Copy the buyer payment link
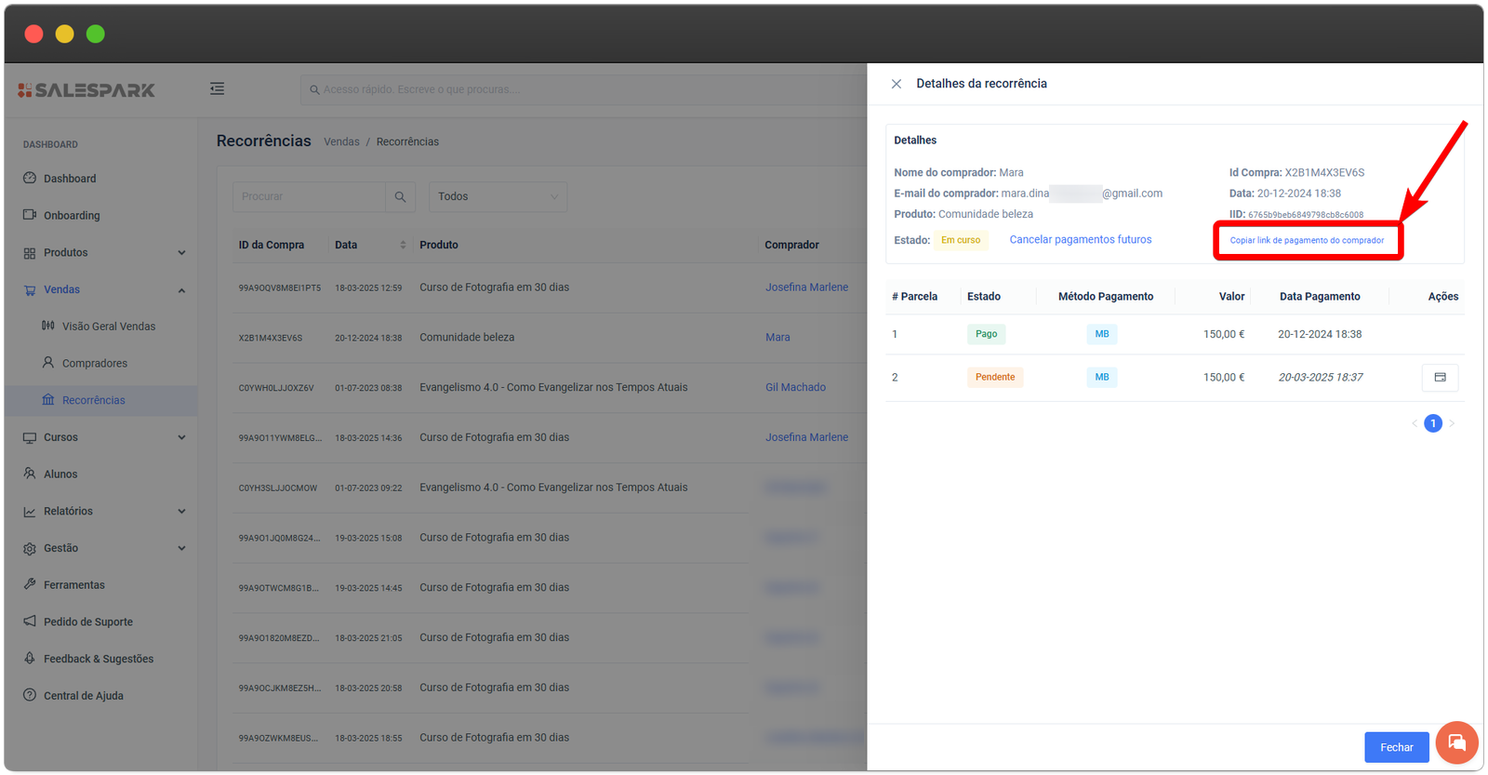 (1307, 240)
